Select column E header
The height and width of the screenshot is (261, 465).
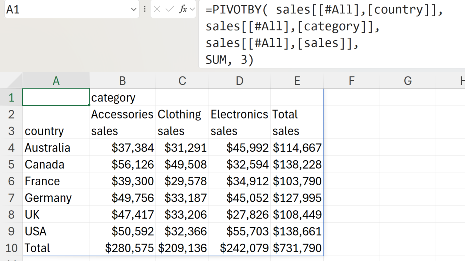[297, 81]
